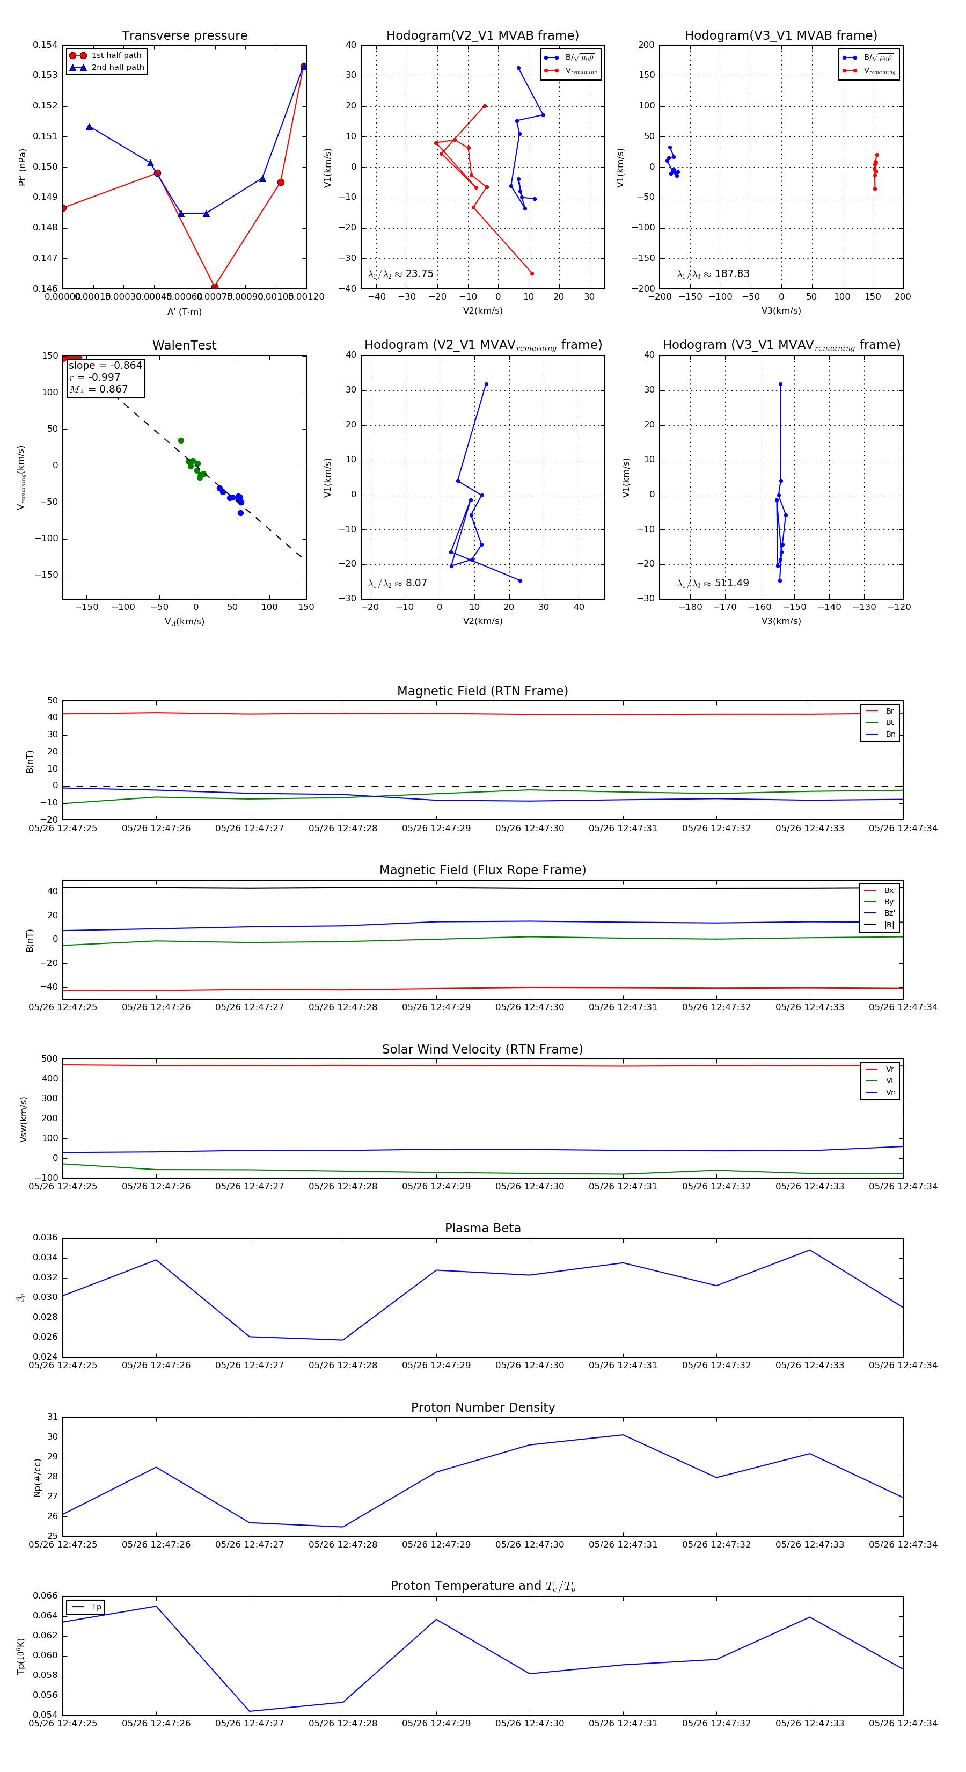Select the Bz' legend entry
The width and height of the screenshot is (966, 1772).
(880, 913)
